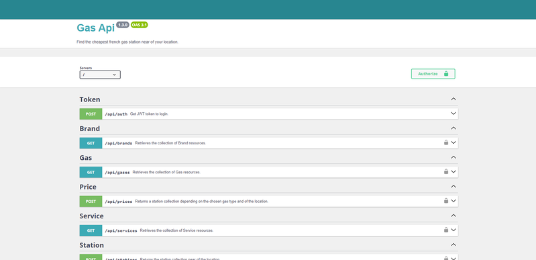
Task: Expand the GET /api/brands operation chevron
Action: [453, 142]
